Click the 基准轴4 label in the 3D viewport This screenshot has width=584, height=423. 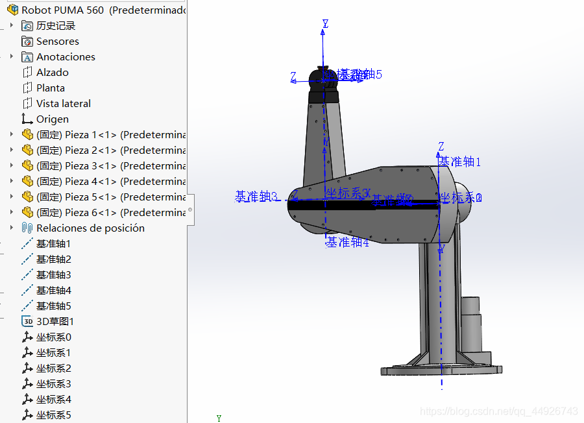coord(348,243)
